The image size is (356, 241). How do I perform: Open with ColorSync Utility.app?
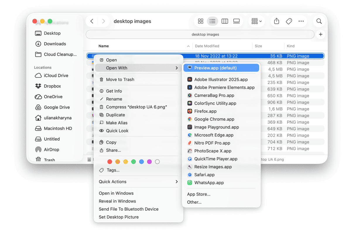[221, 103]
